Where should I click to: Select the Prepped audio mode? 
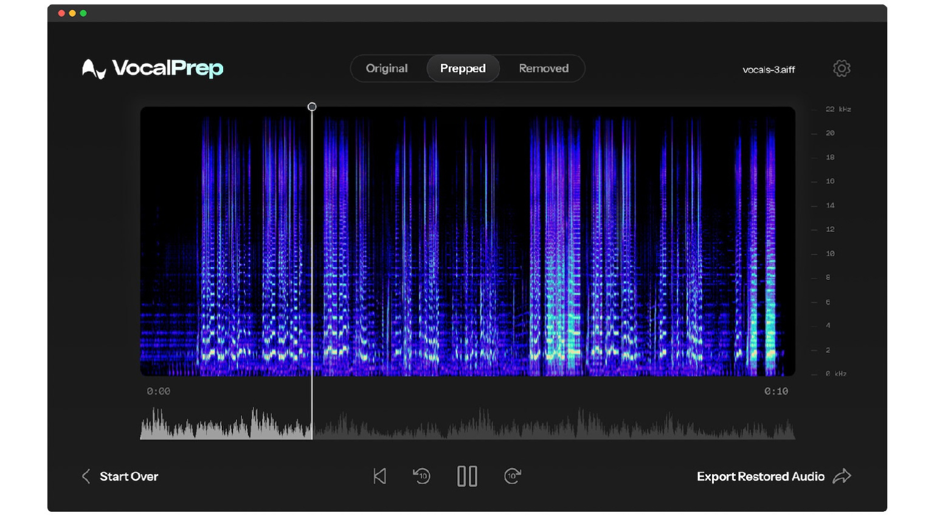coord(463,68)
